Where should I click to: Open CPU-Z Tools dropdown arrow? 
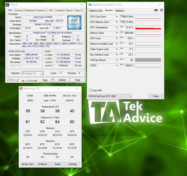(52, 80)
